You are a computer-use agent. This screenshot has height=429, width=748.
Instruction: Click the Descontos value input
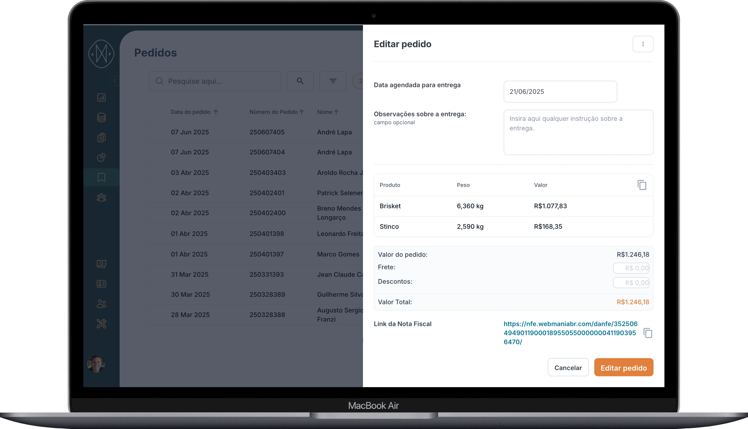tap(631, 283)
